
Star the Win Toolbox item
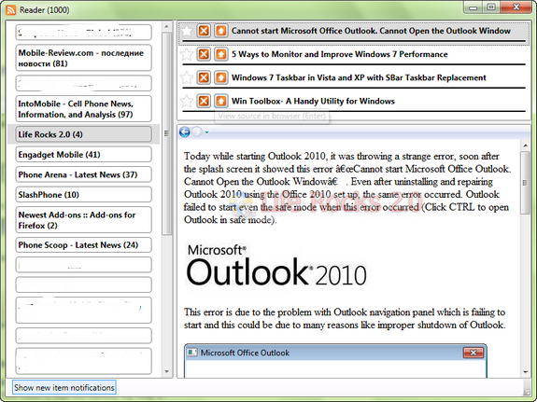tap(187, 101)
